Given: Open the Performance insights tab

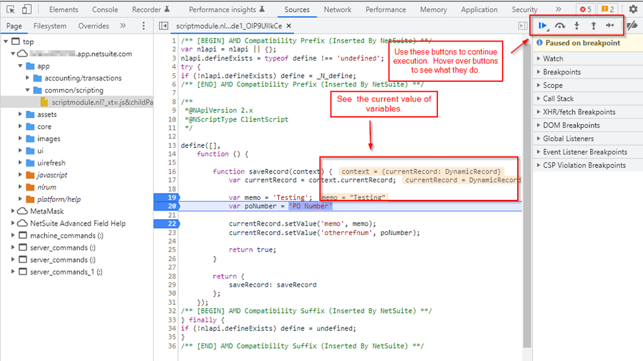Looking at the screenshot, I should point(226,9).
